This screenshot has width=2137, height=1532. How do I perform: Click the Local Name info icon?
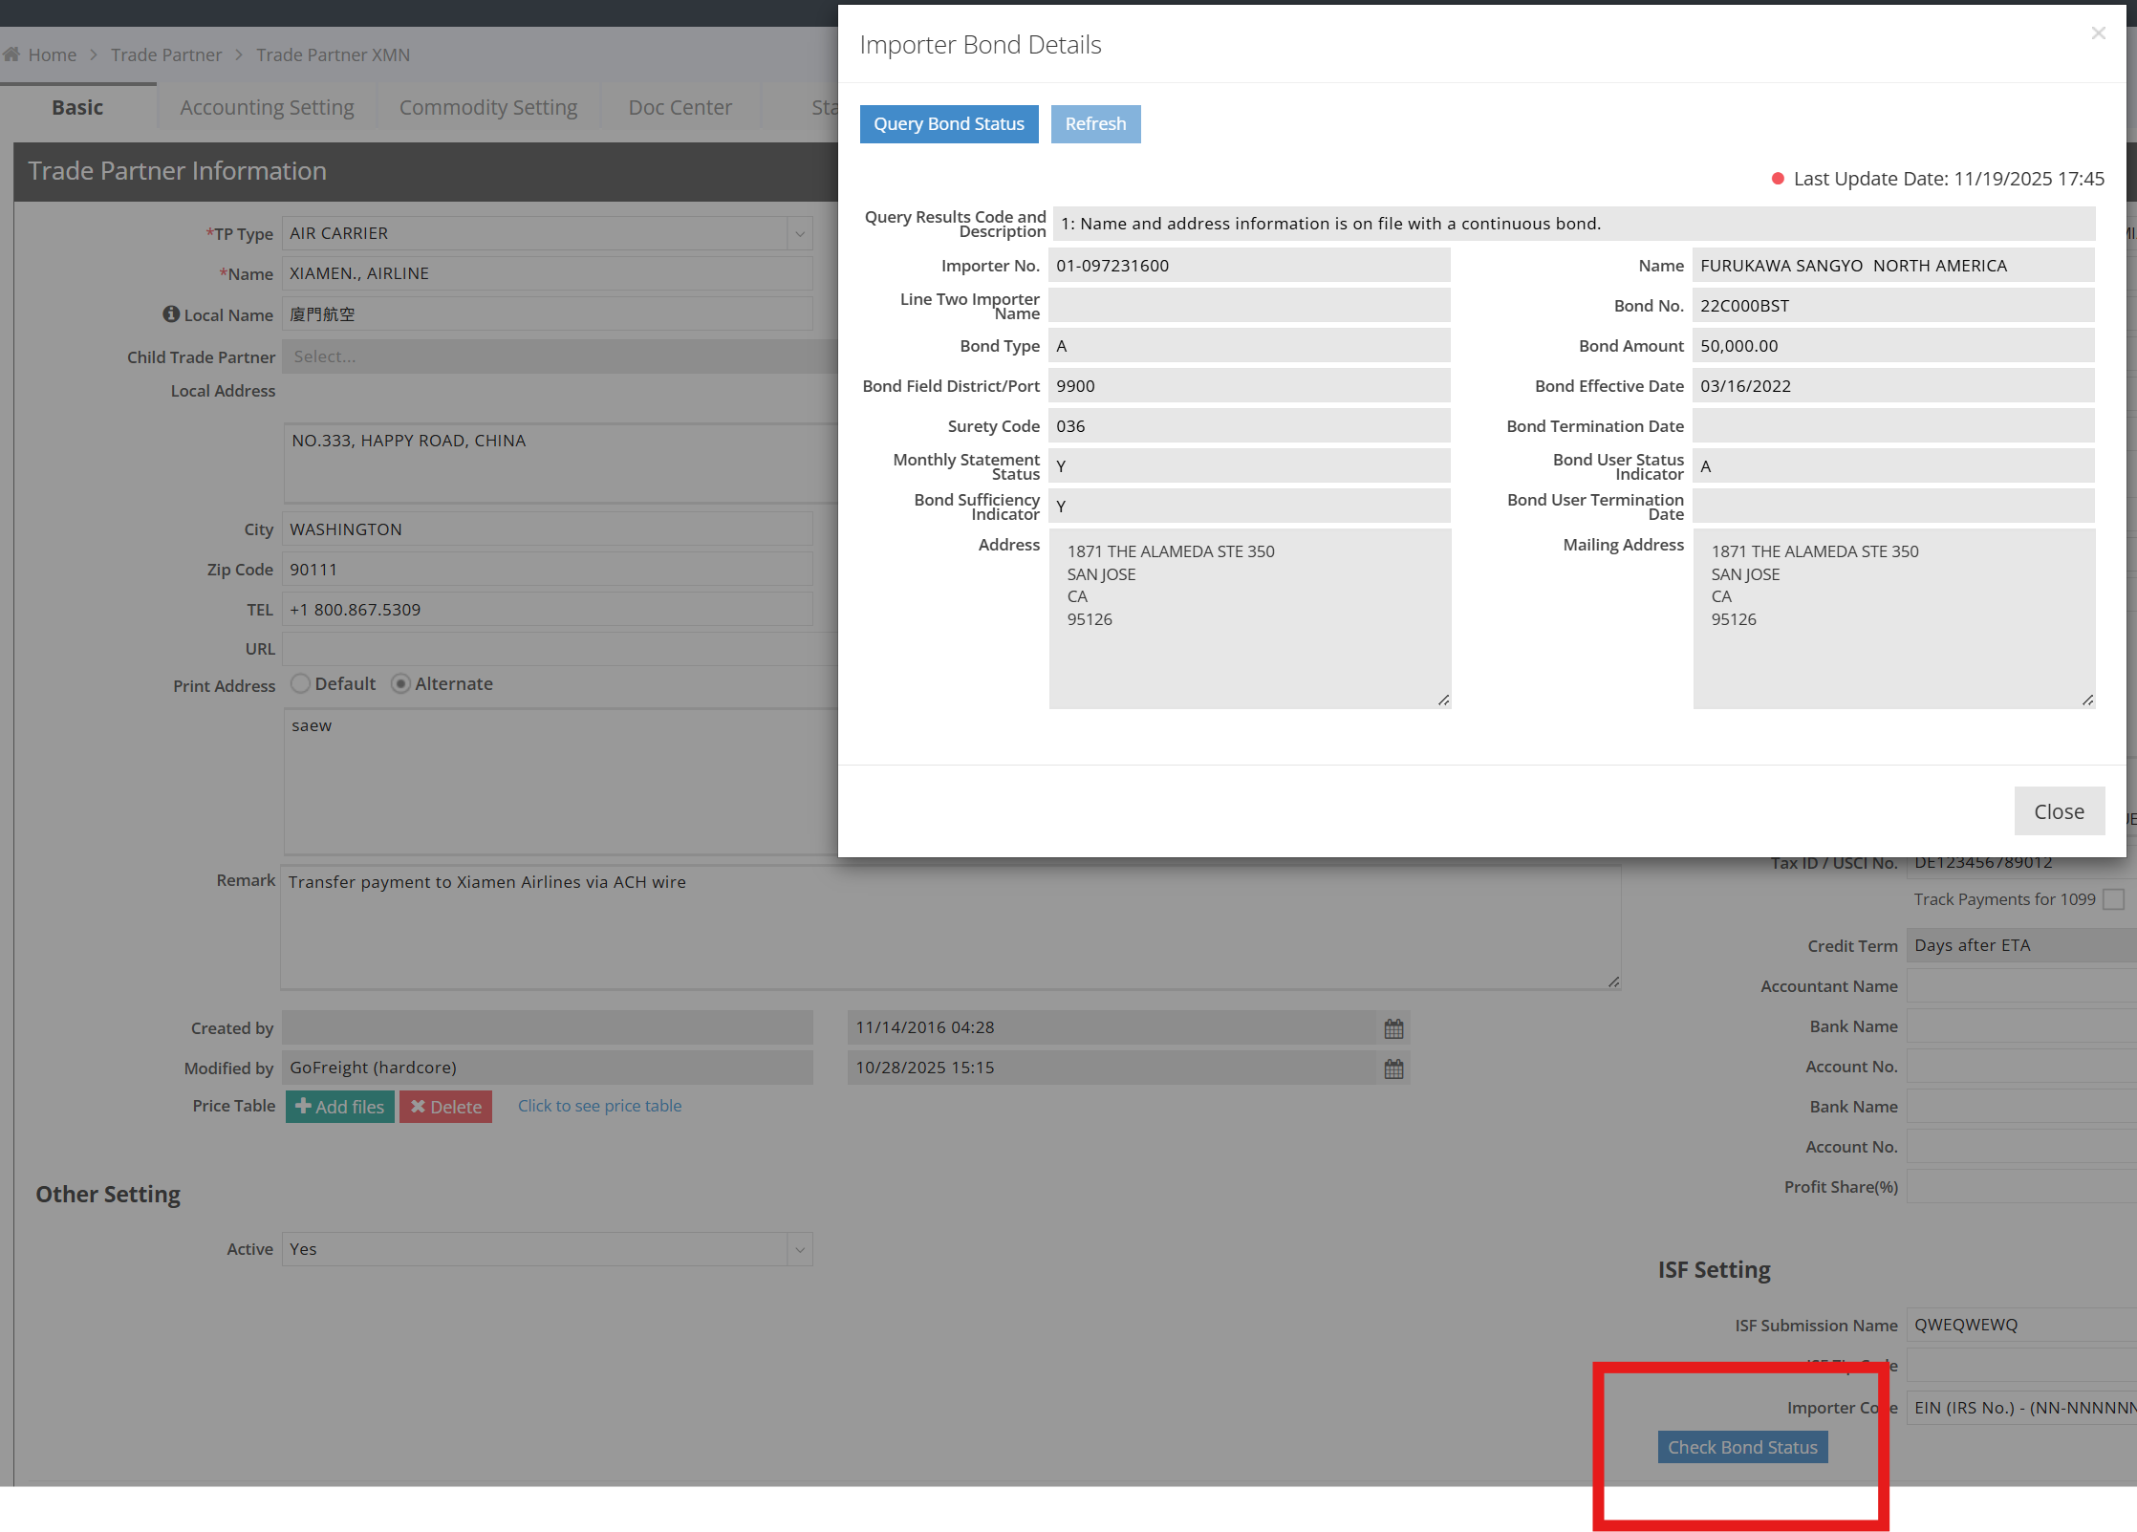point(171,314)
